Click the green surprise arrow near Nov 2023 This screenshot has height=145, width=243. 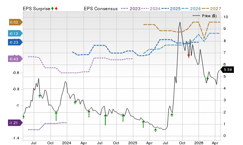click(x=56, y=116)
